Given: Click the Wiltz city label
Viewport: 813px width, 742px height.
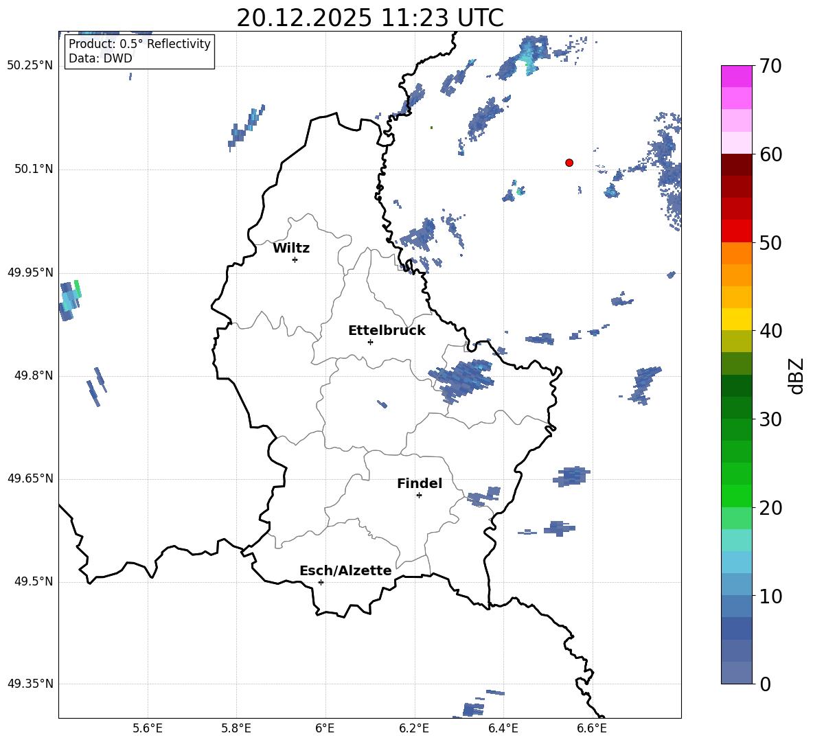Looking at the screenshot, I should (x=291, y=248).
